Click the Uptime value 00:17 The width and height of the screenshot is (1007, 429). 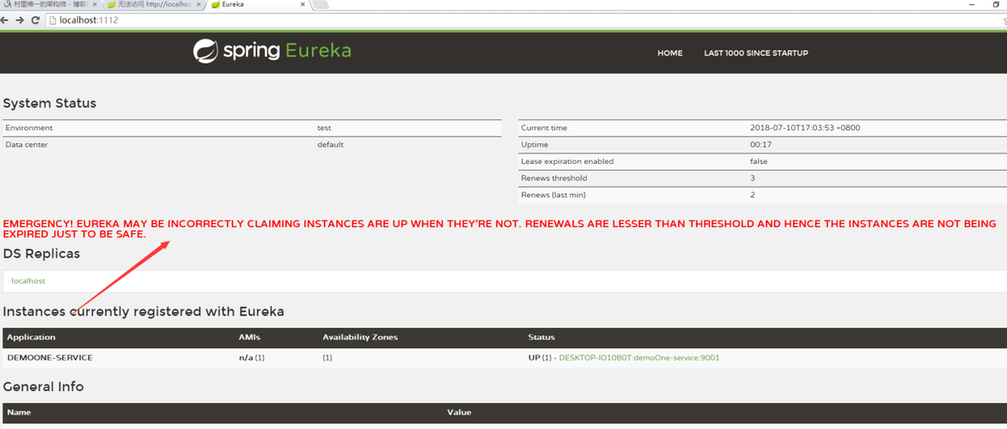point(760,145)
